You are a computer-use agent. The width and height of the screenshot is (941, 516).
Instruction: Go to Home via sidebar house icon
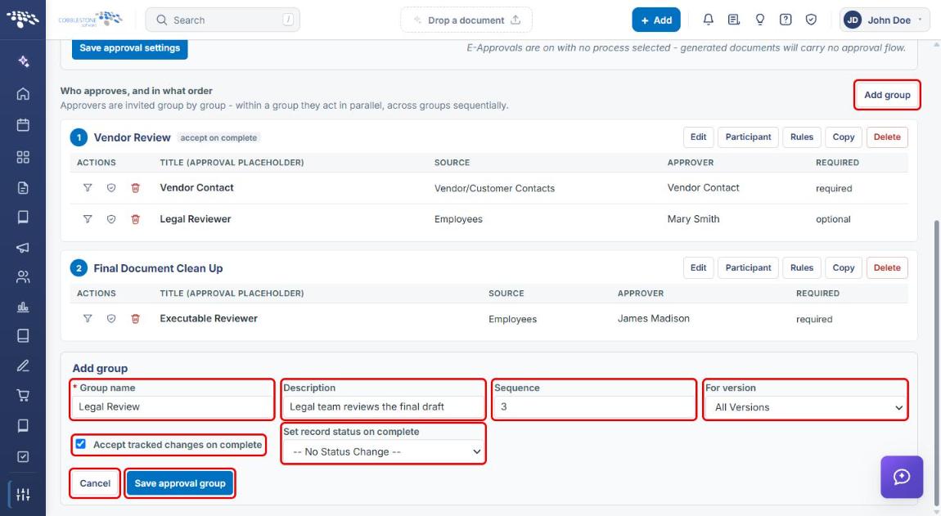point(23,93)
